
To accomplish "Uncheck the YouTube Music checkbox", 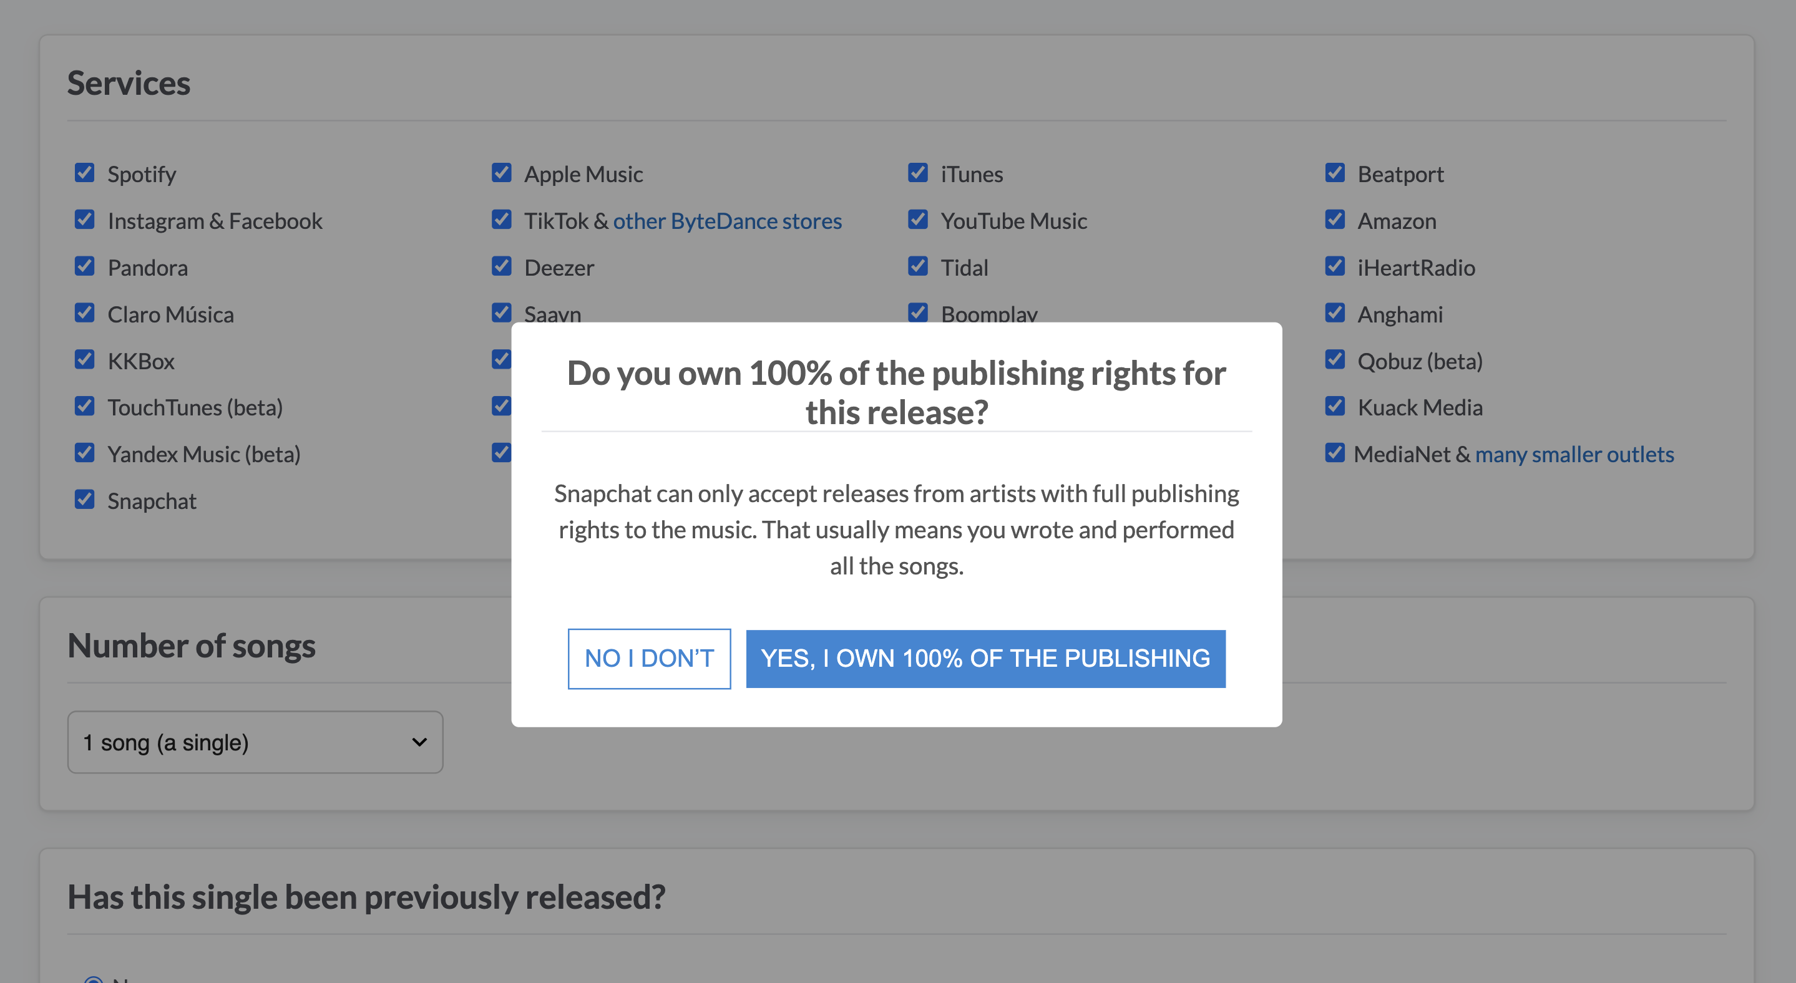I will tap(917, 220).
